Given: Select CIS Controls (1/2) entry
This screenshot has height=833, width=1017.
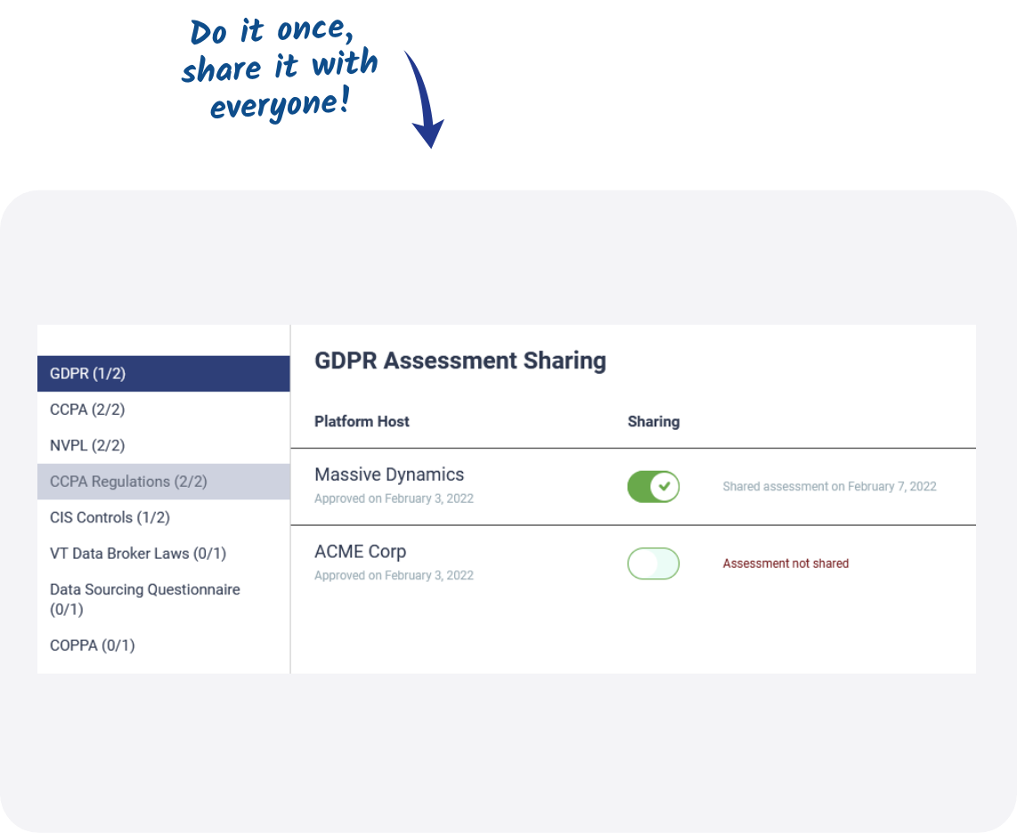Looking at the screenshot, I should 163,517.
